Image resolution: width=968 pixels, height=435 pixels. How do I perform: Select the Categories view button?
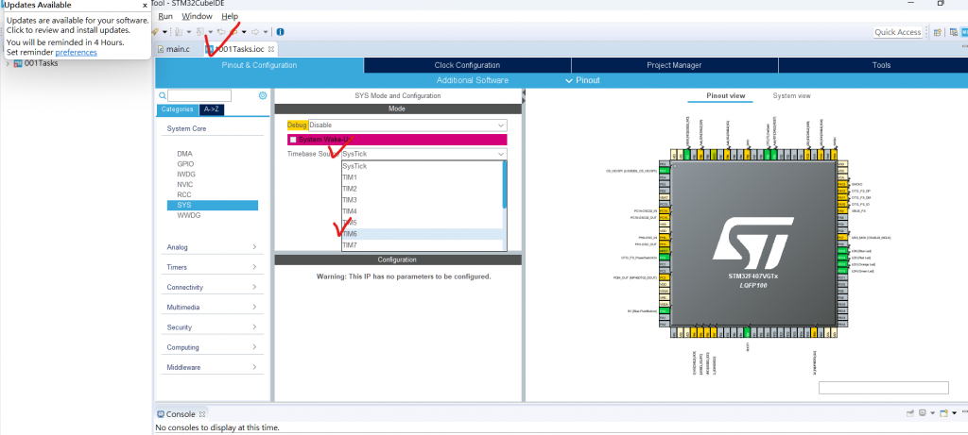[177, 109]
